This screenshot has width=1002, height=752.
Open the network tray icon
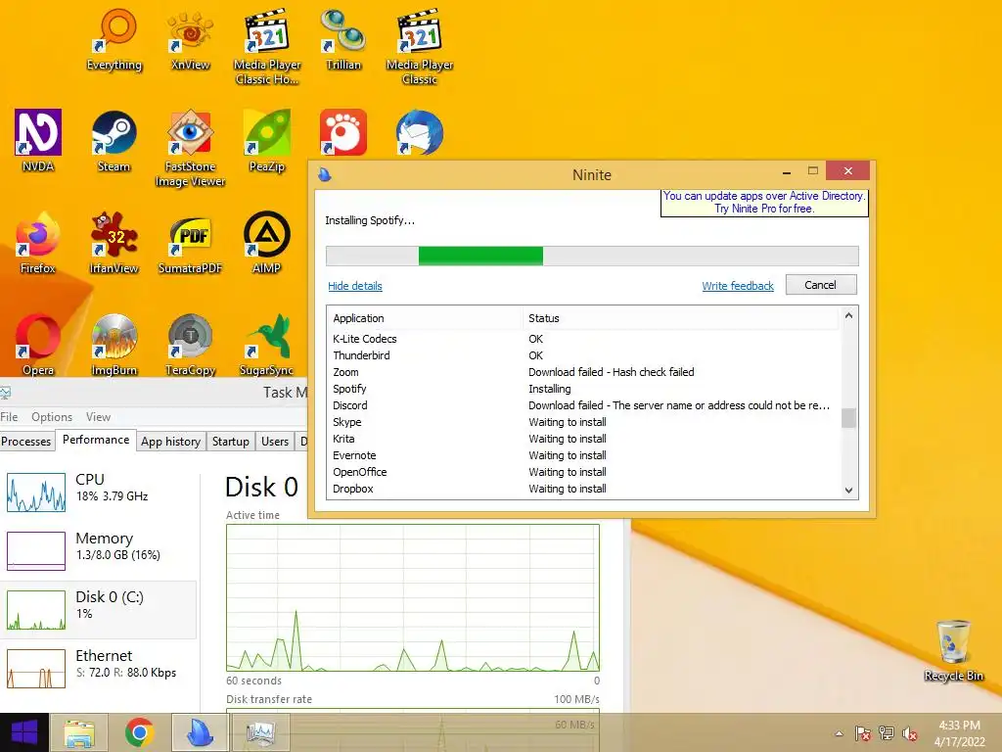click(887, 733)
